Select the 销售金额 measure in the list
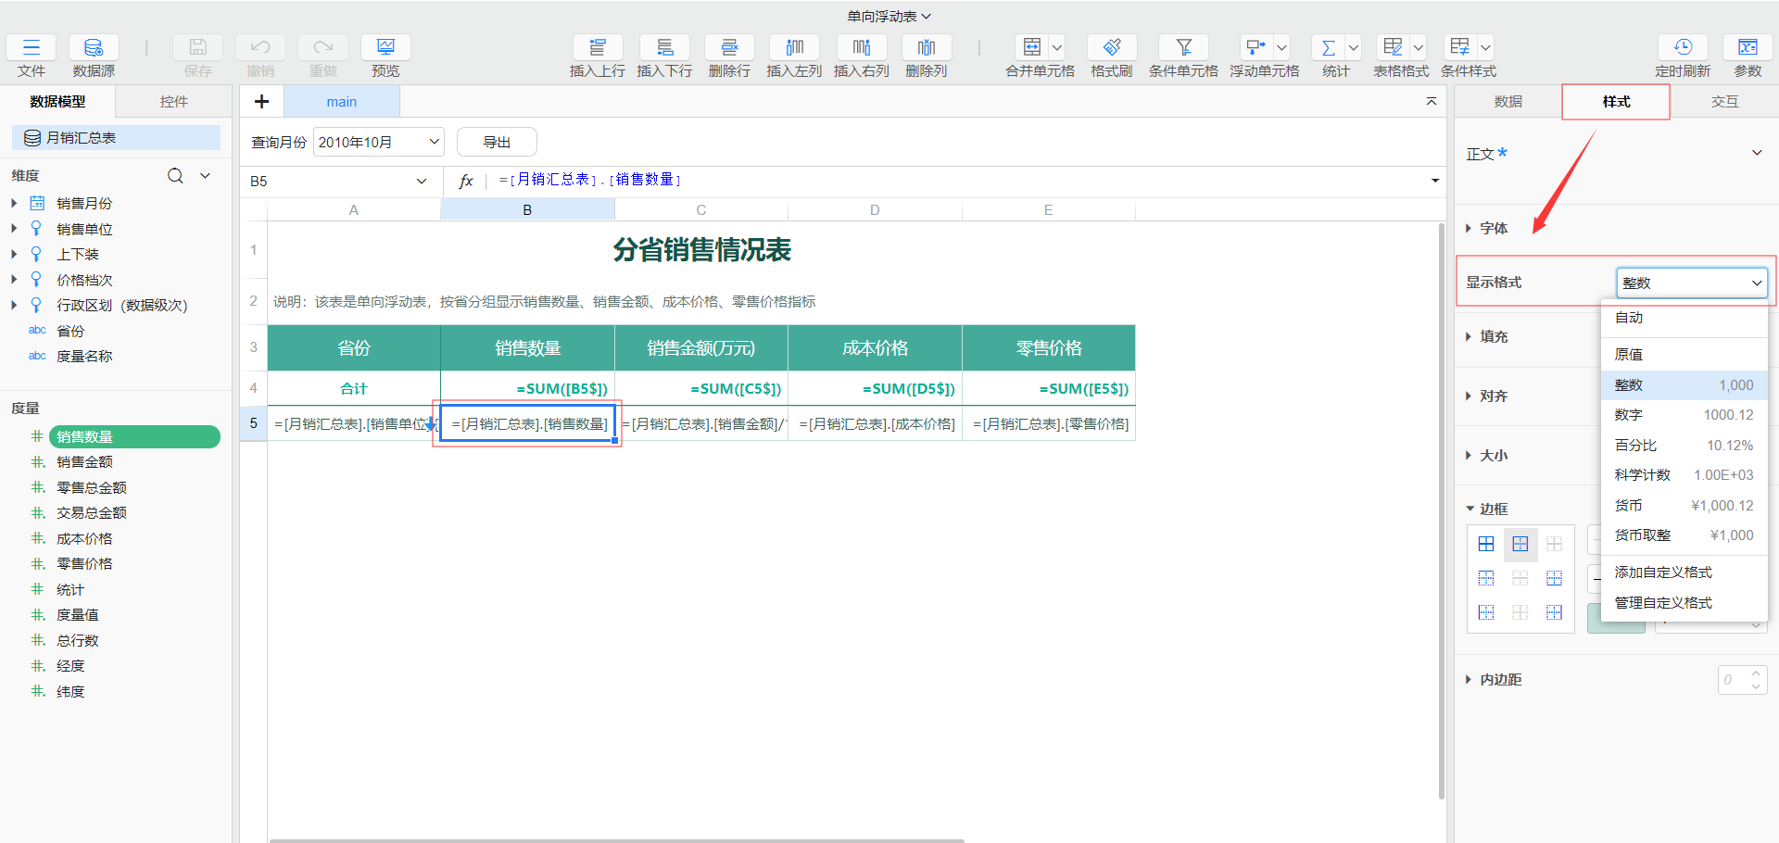Screen dimensions: 1779x843 (84, 462)
